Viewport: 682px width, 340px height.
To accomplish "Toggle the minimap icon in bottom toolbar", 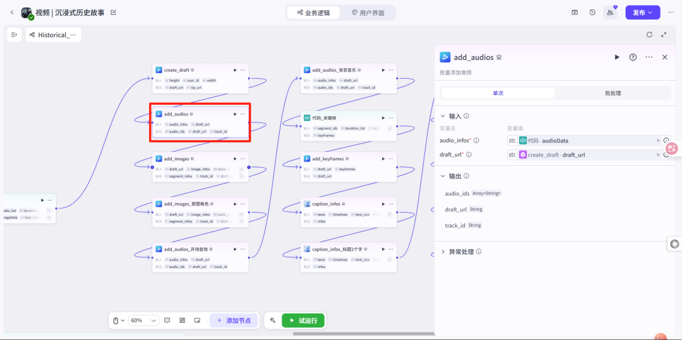I will click(197, 320).
